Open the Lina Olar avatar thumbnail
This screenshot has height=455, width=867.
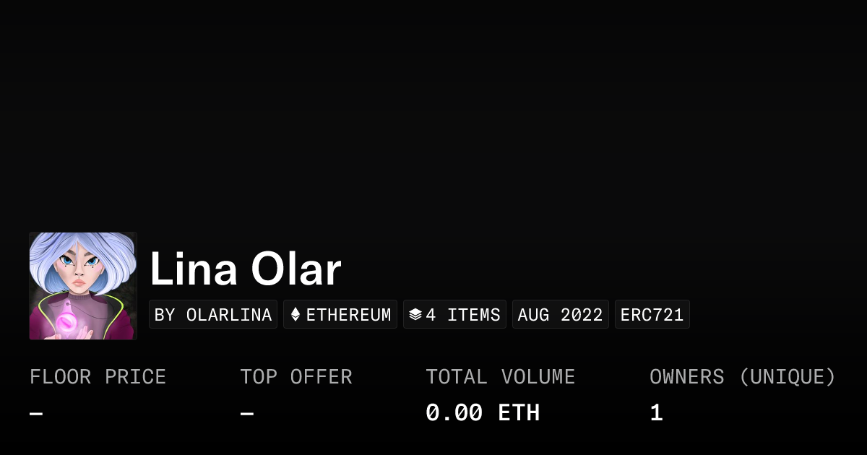[82, 285]
